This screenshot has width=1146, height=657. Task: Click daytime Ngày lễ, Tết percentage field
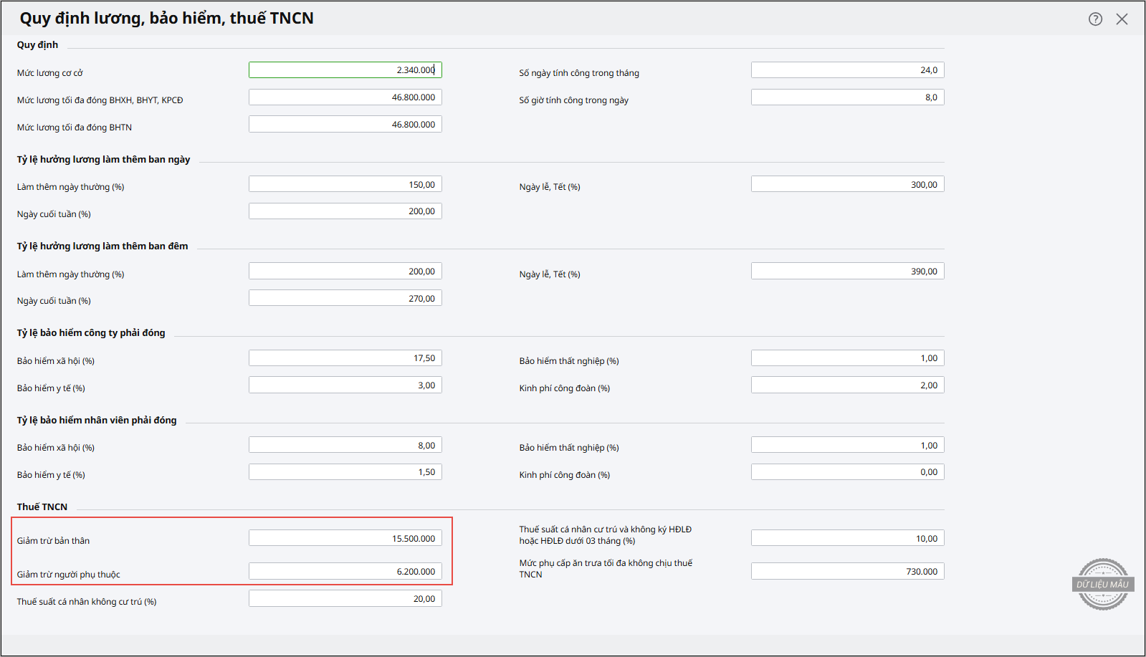coord(847,185)
